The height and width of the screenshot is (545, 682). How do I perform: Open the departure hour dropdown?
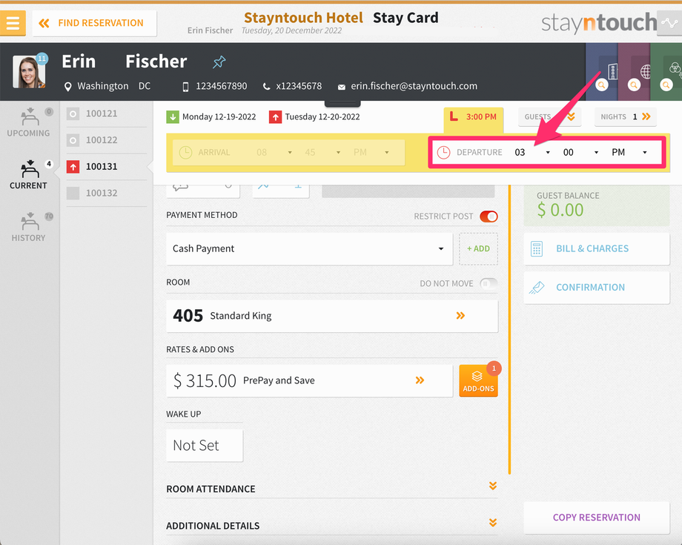[x=532, y=153]
